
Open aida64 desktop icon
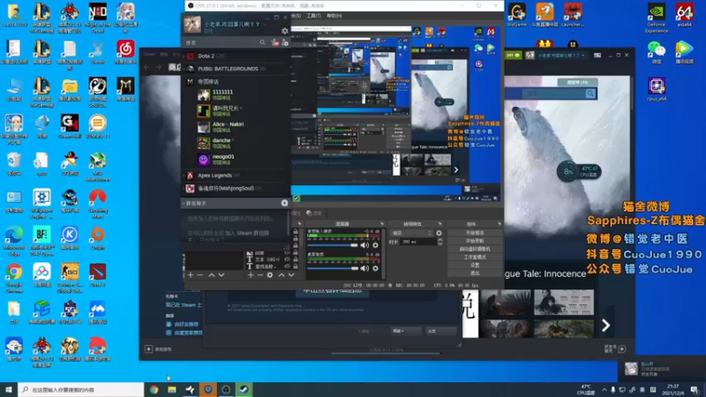(x=685, y=15)
